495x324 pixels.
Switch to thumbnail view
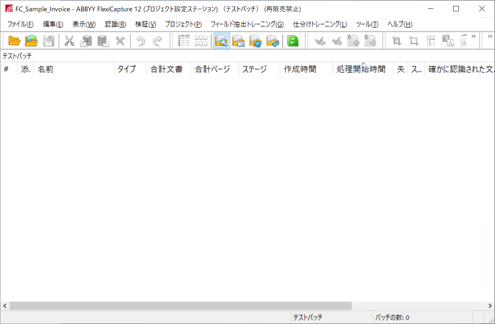201,41
